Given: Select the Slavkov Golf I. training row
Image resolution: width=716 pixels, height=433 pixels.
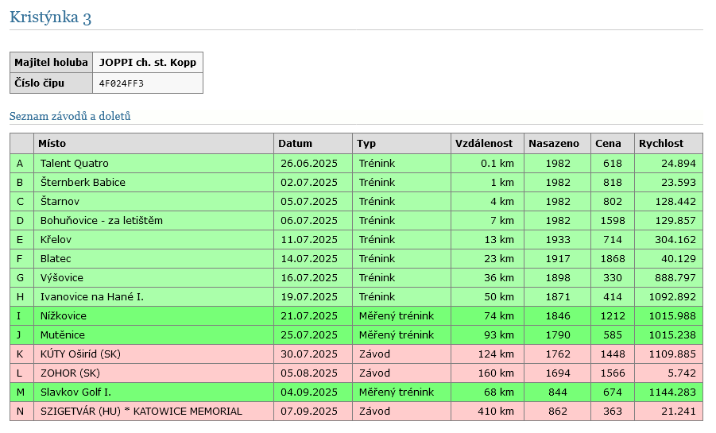Looking at the screenshot, I should (x=75, y=392).
